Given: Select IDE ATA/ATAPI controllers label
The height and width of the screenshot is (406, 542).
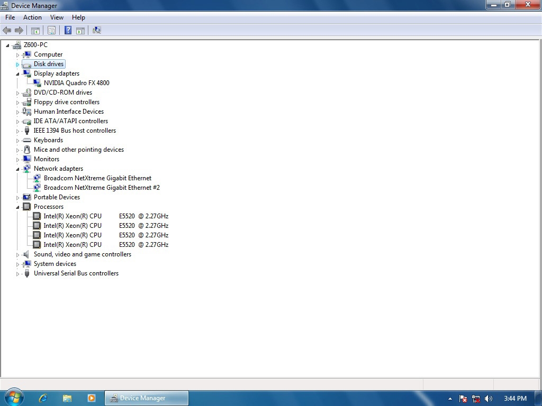Looking at the screenshot, I should (71, 121).
